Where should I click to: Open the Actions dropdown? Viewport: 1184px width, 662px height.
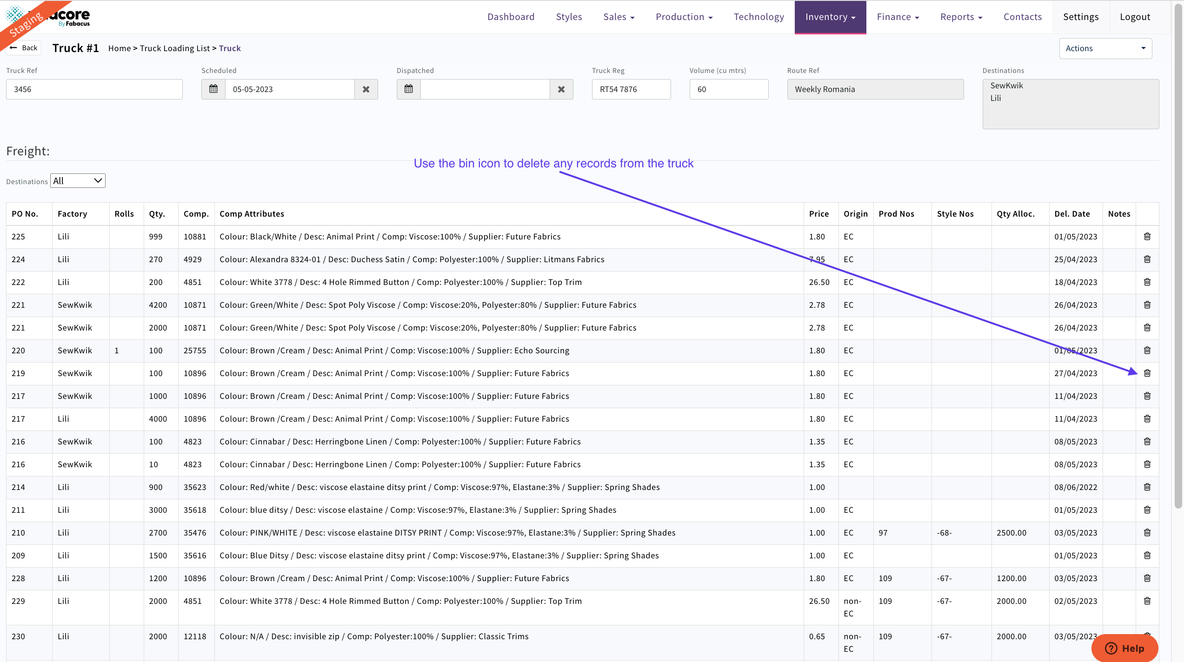click(x=1105, y=48)
